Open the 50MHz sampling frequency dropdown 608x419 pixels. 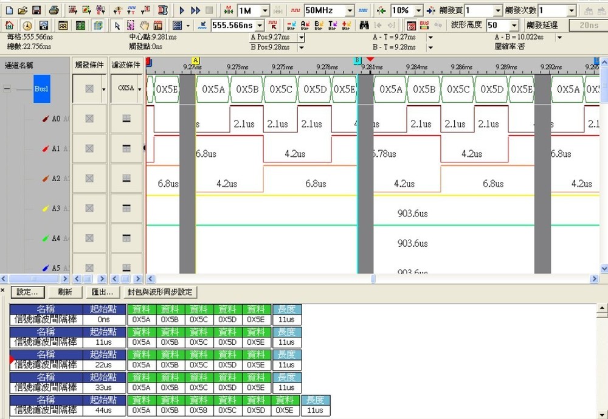click(x=350, y=10)
